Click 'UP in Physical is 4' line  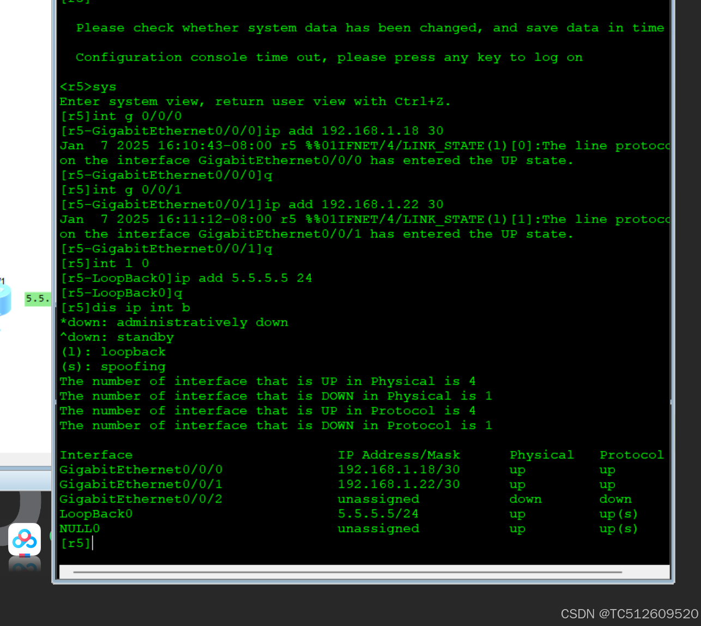point(268,382)
